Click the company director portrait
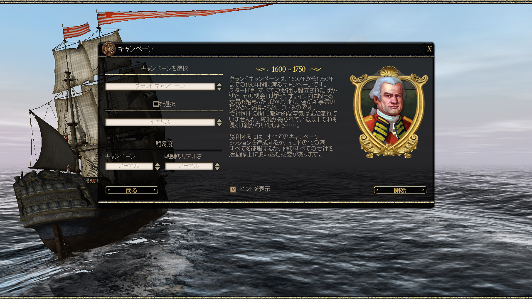The width and height of the screenshot is (532, 299). click(389, 112)
